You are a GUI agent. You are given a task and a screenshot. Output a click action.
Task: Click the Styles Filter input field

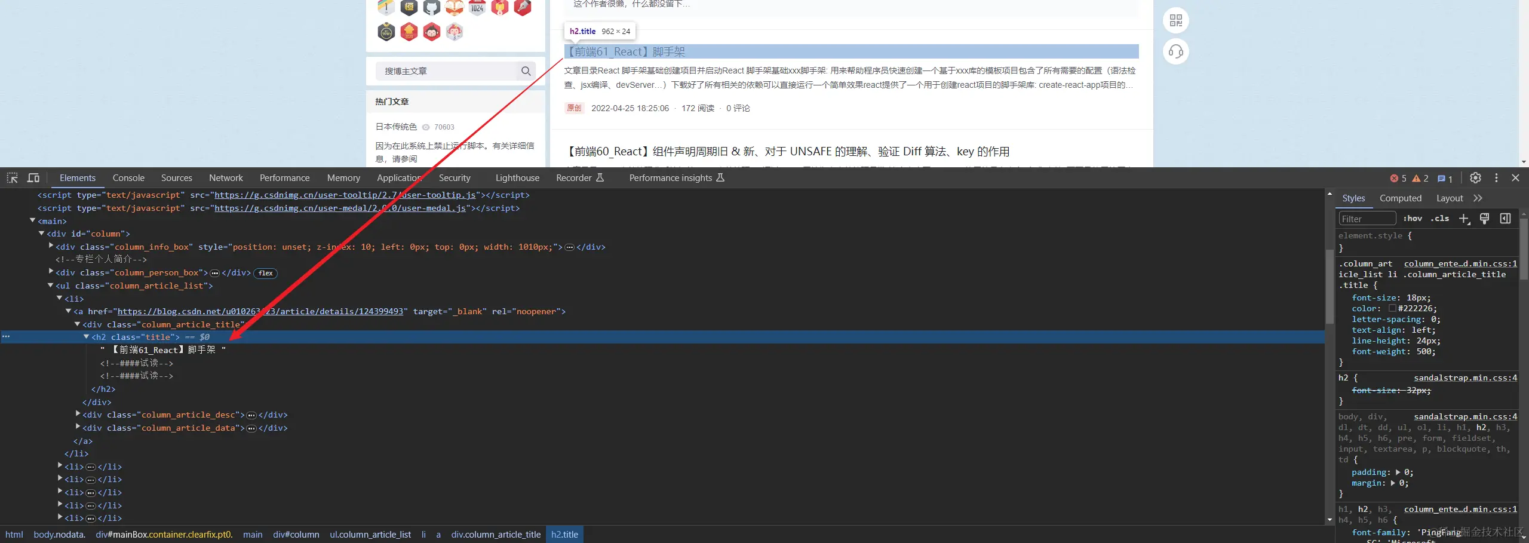(x=1367, y=219)
